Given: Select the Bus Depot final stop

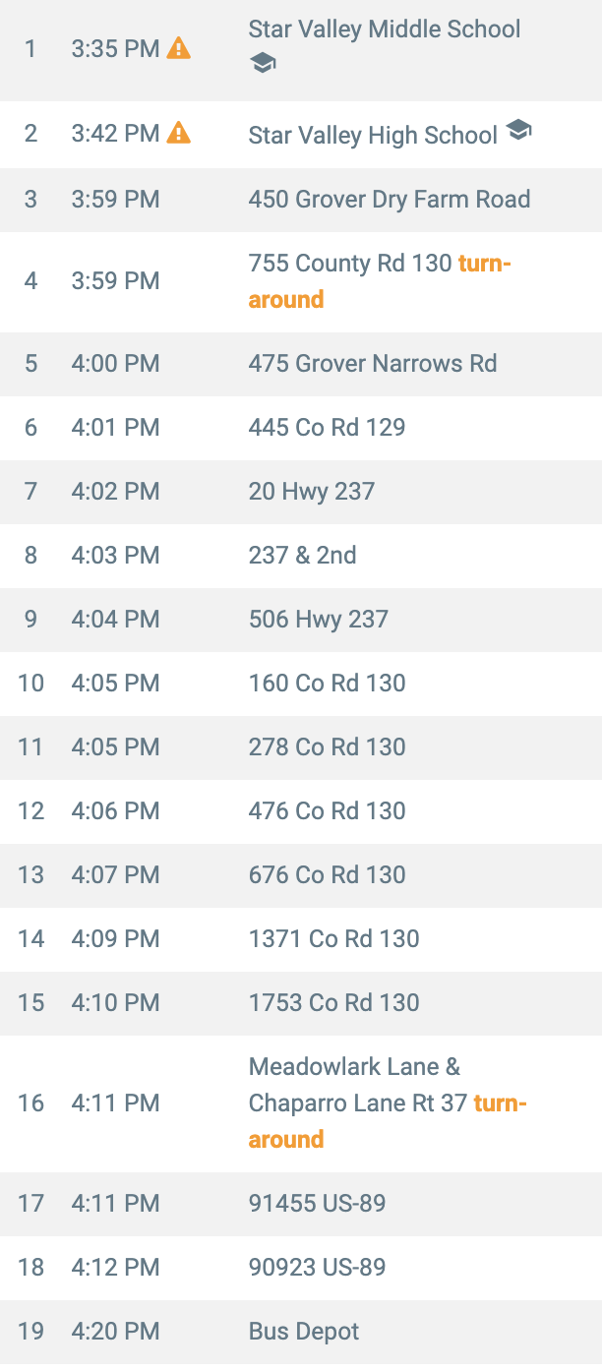Looking at the screenshot, I should [x=301, y=1332].
